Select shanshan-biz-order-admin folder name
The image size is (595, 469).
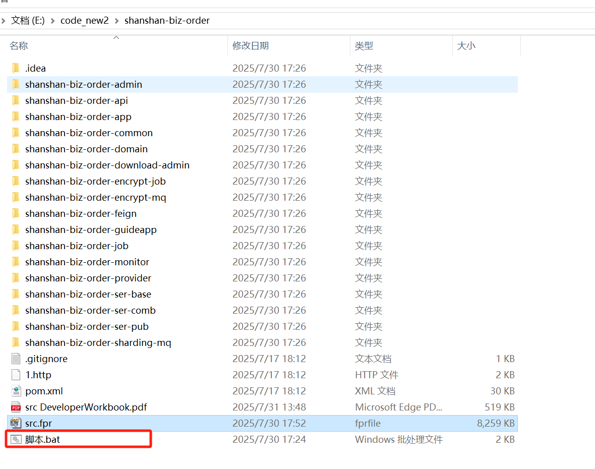click(84, 84)
